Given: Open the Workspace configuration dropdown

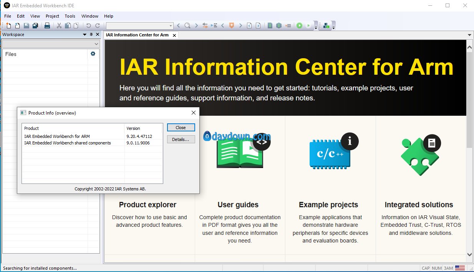Looking at the screenshot, I should tap(51, 44).
